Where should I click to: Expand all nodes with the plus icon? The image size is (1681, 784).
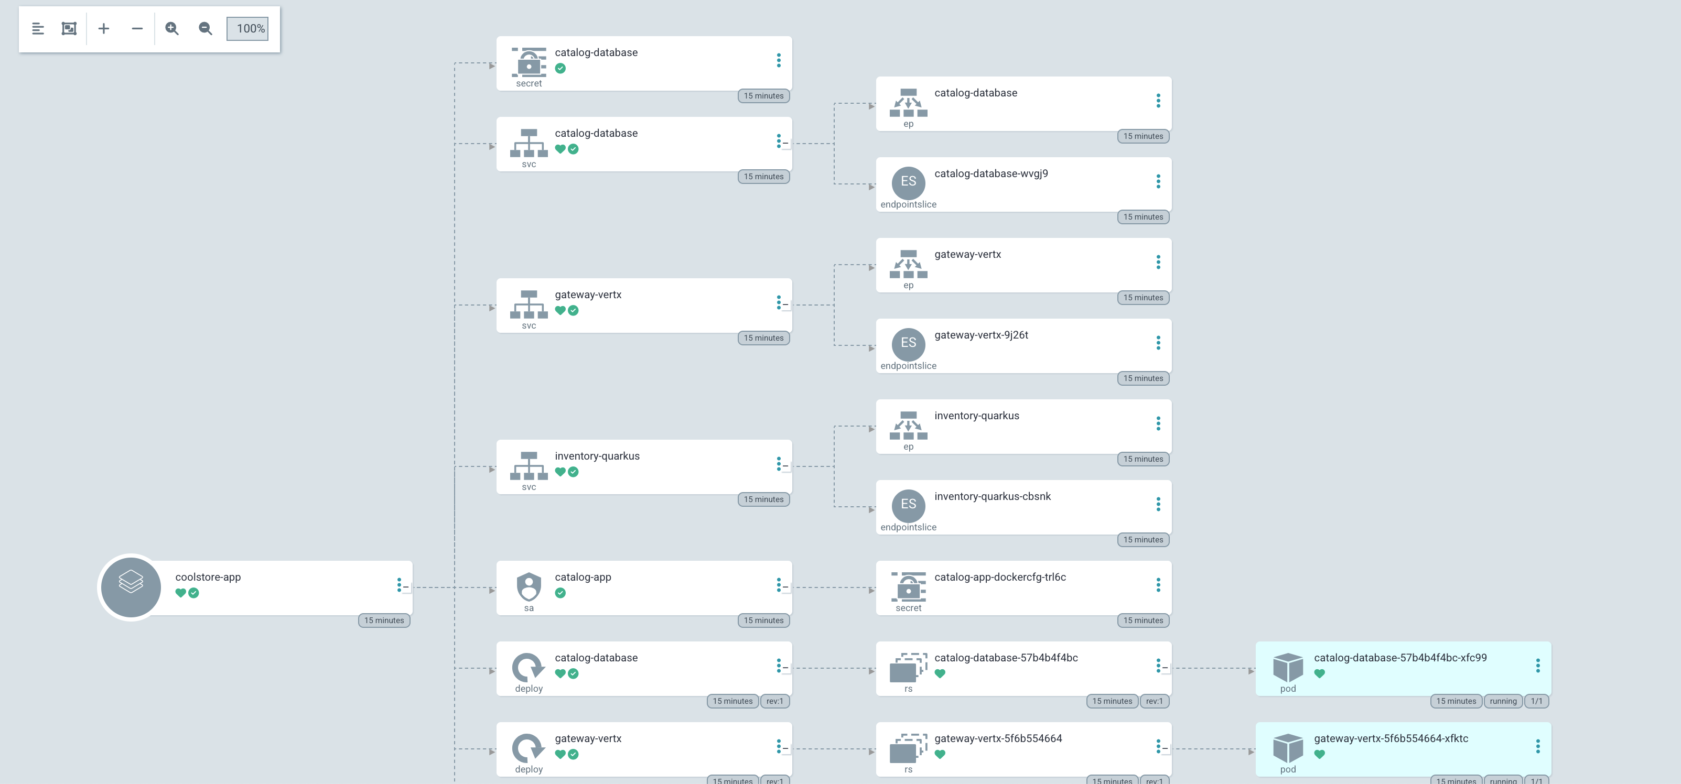[104, 29]
